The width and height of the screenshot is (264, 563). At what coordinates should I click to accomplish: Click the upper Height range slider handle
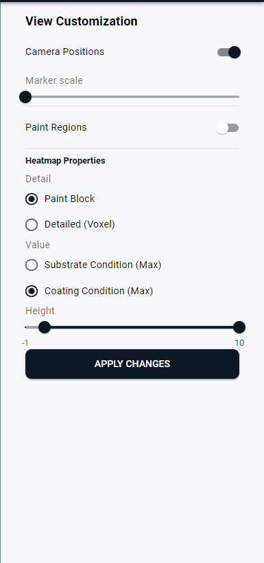click(239, 327)
